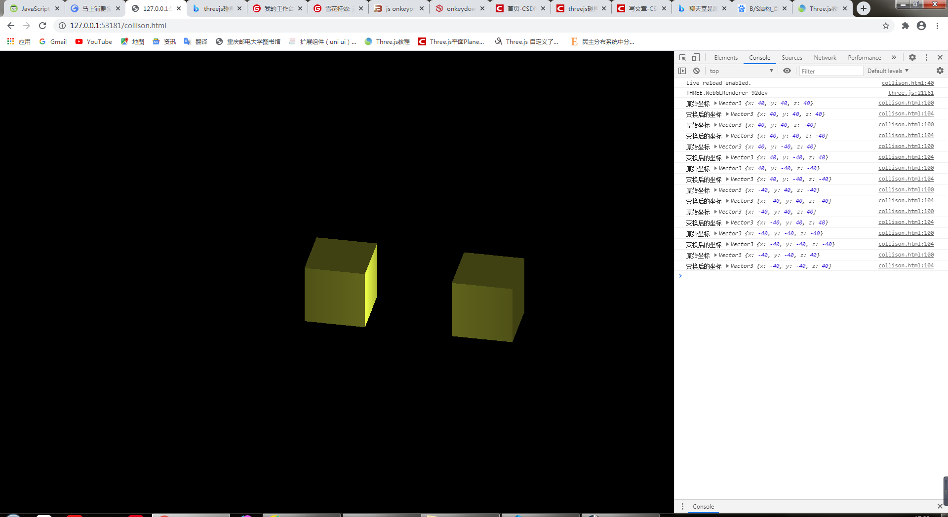Click the bookmark star in the address bar
Screen dimensions: 948x517
click(x=886, y=26)
